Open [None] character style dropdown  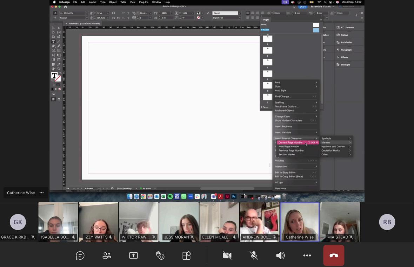coord(240,13)
